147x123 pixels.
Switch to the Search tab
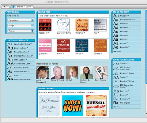tap(29, 7)
